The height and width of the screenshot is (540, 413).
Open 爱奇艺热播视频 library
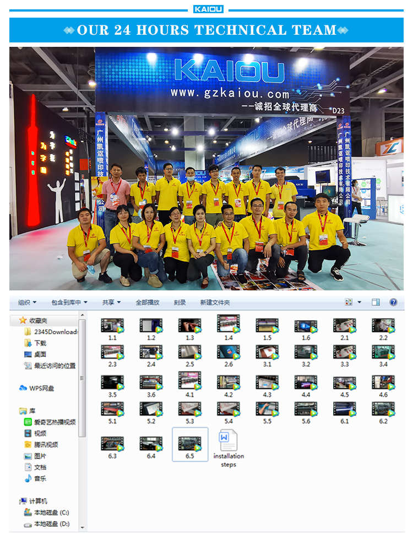50,422
